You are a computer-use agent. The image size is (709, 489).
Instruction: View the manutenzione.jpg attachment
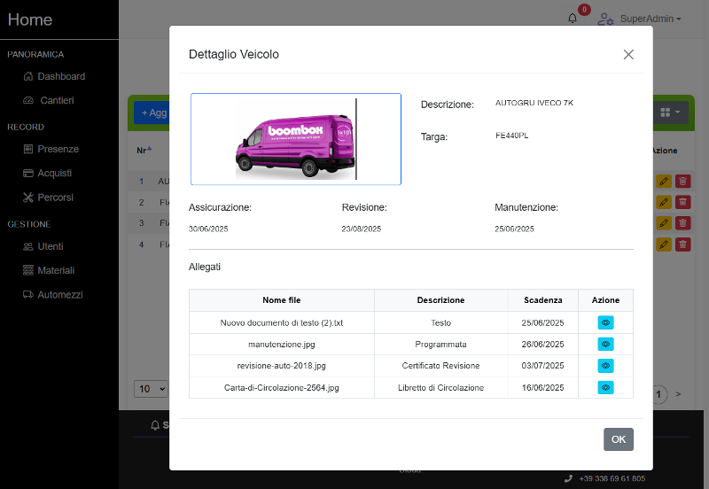coord(605,344)
